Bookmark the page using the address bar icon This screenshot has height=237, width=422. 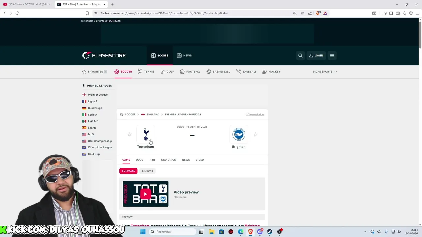pyautogui.click(x=87, y=13)
